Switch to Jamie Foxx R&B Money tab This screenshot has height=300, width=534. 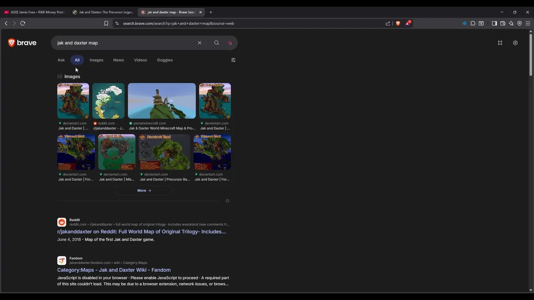click(x=34, y=12)
